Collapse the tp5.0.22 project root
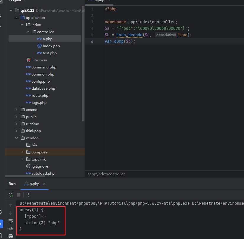The width and height of the screenshot is (244, 239). point(11,10)
